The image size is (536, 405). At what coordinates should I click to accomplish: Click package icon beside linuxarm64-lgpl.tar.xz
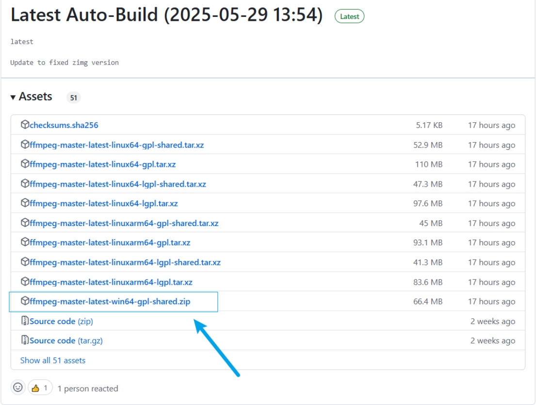(25, 282)
